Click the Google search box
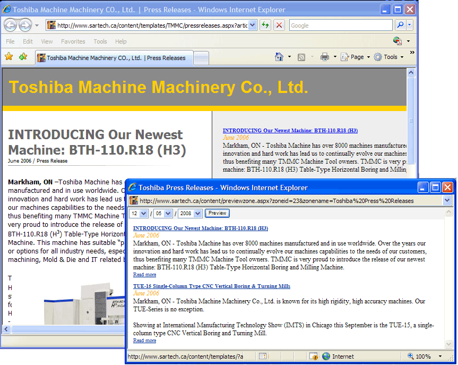 coord(341,26)
